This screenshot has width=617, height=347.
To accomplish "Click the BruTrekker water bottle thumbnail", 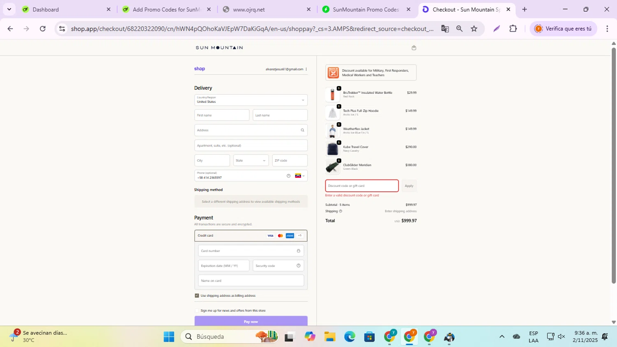I will (332, 95).
